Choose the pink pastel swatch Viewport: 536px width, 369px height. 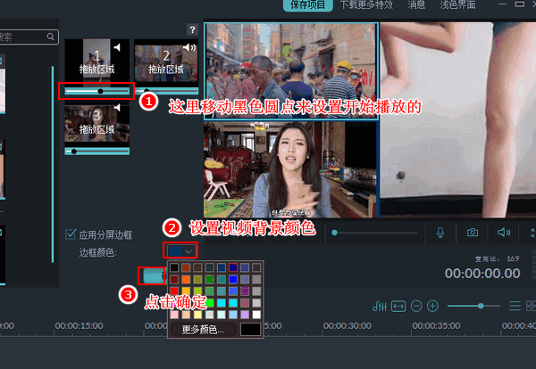click(x=174, y=315)
